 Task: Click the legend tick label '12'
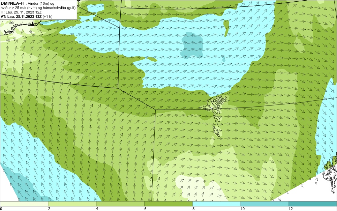[291, 209]
